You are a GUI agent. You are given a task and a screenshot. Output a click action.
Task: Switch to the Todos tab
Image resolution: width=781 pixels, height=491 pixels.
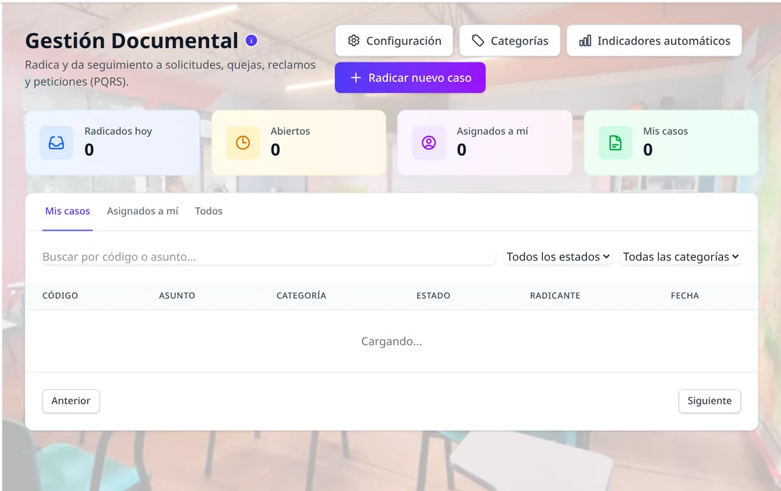pyautogui.click(x=209, y=211)
